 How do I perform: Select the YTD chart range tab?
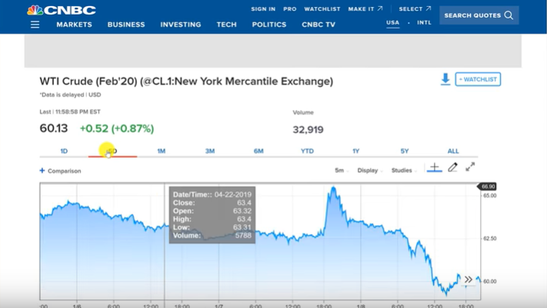click(x=307, y=151)
